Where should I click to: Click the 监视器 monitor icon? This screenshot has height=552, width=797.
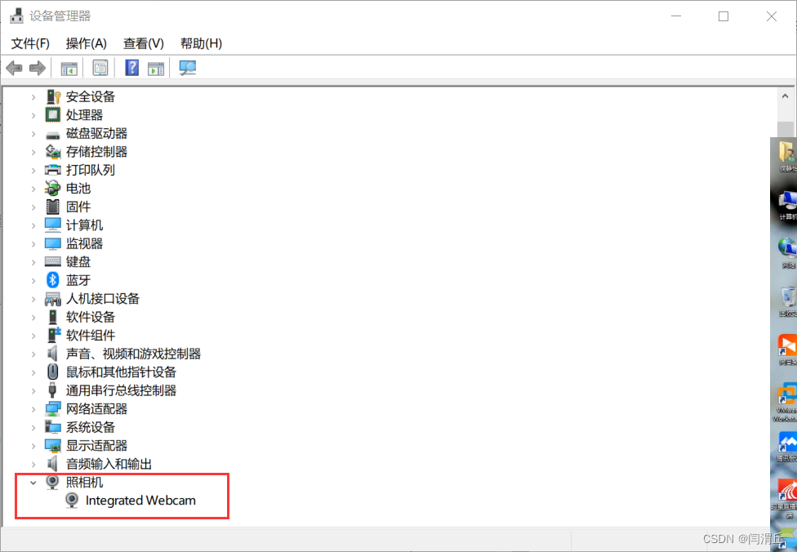click(x=53, y=243)
